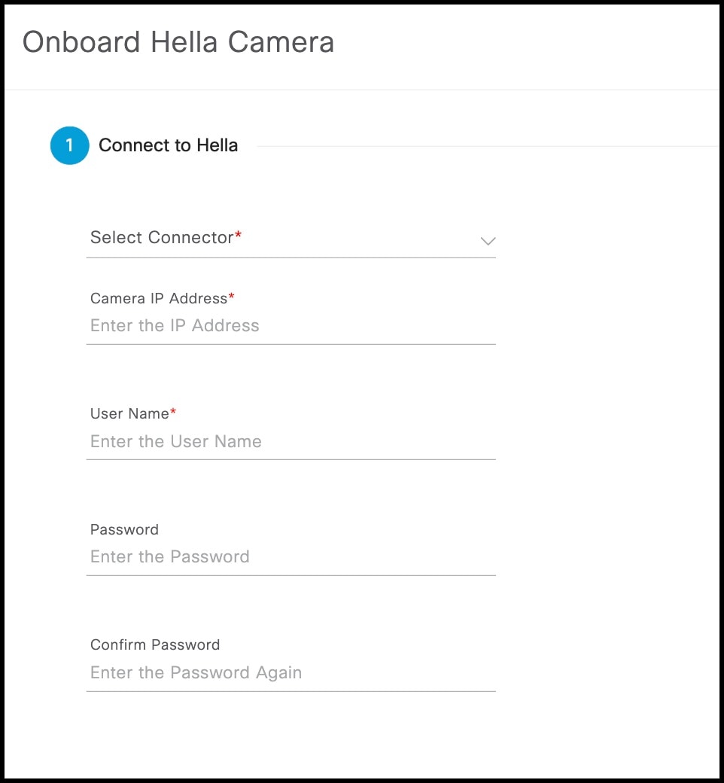Click the Password label above its field
The width and height of the screenshot is (724, 783).
(x=124, y=529)
